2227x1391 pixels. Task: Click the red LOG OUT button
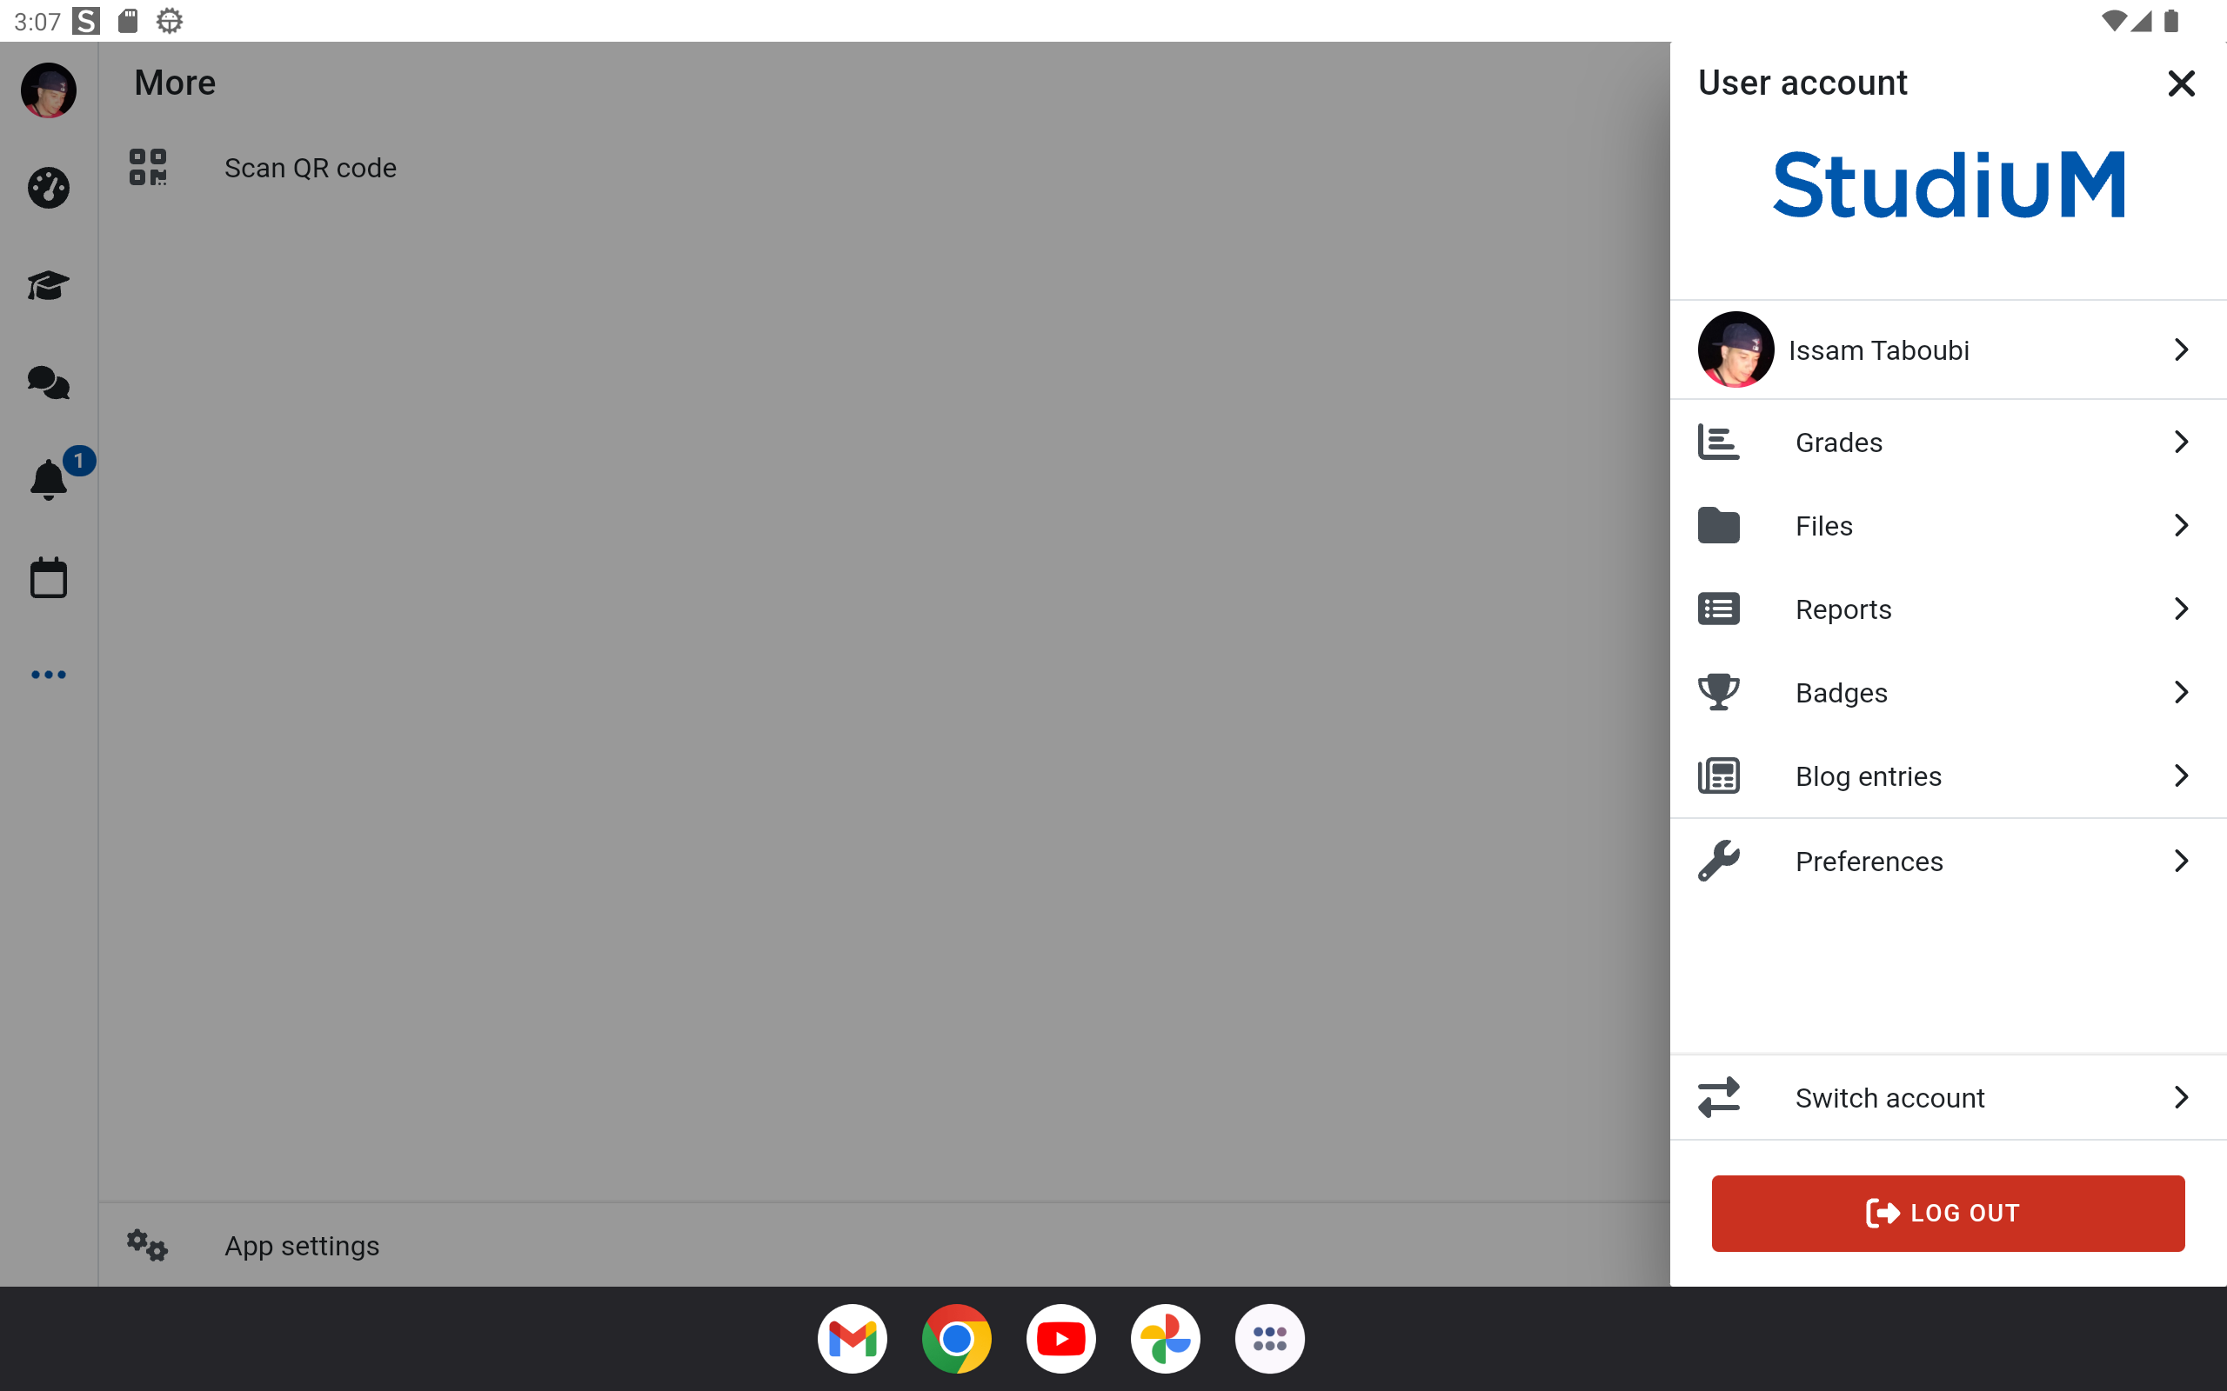tap(1948, 1213)
